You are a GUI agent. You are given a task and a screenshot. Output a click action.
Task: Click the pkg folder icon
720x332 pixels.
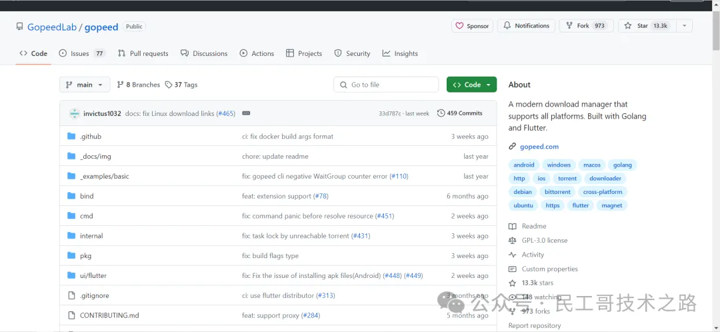point(71,255)
